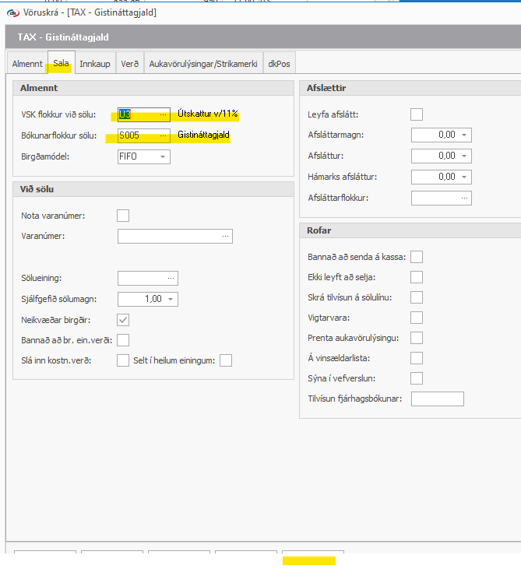The width and height of the screenshot is (521, 569).
Task: Open the Afsláttarmagn dropdown arrow
Action: pos(464,135)
